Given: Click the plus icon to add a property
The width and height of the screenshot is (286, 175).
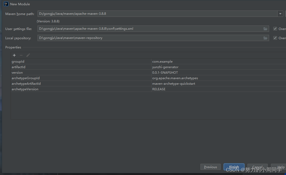Looking at the screenshot, I should click(14, 55).
